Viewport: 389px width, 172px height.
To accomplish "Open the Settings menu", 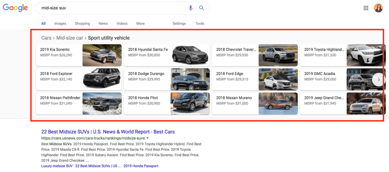I will coord(179,23).
